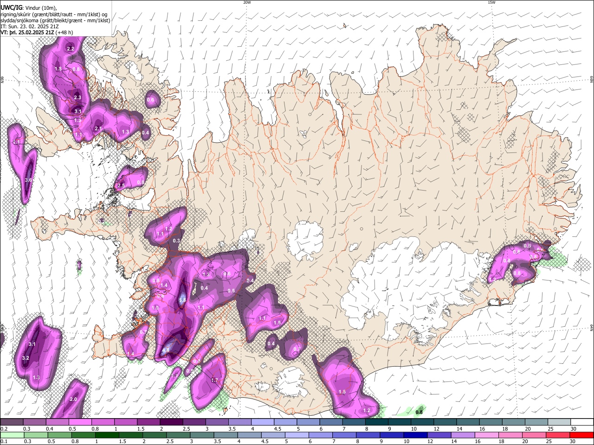
Task: Select the pink lower swatch between 18 and 20
Action: click(510, 435)
